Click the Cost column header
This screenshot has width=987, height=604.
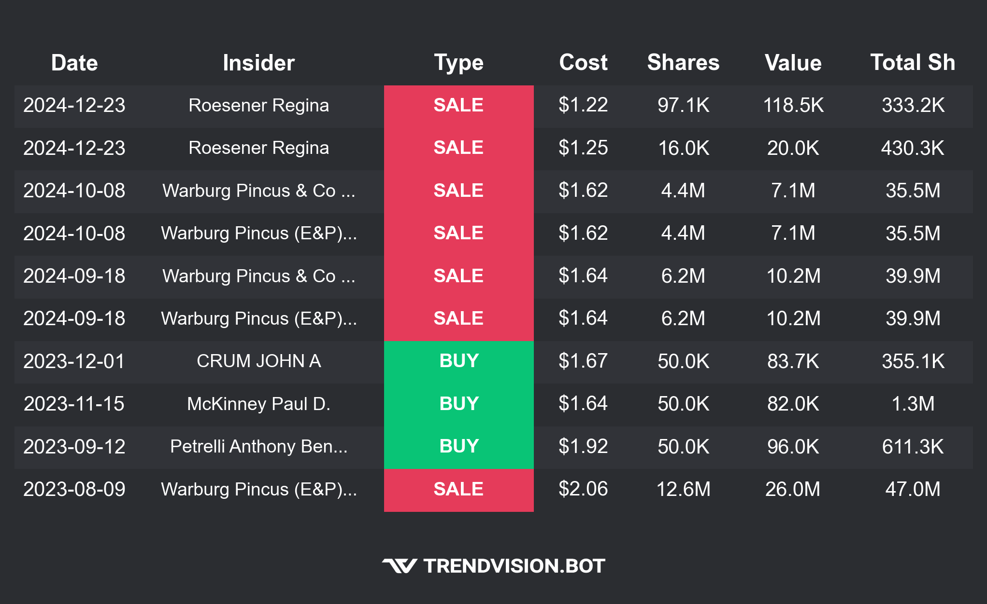583,63
